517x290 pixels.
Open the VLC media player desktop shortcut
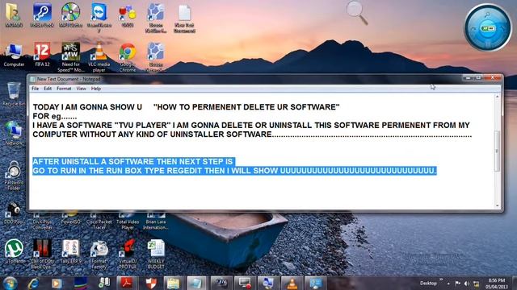pyautogui.click(x=99, y=57)
